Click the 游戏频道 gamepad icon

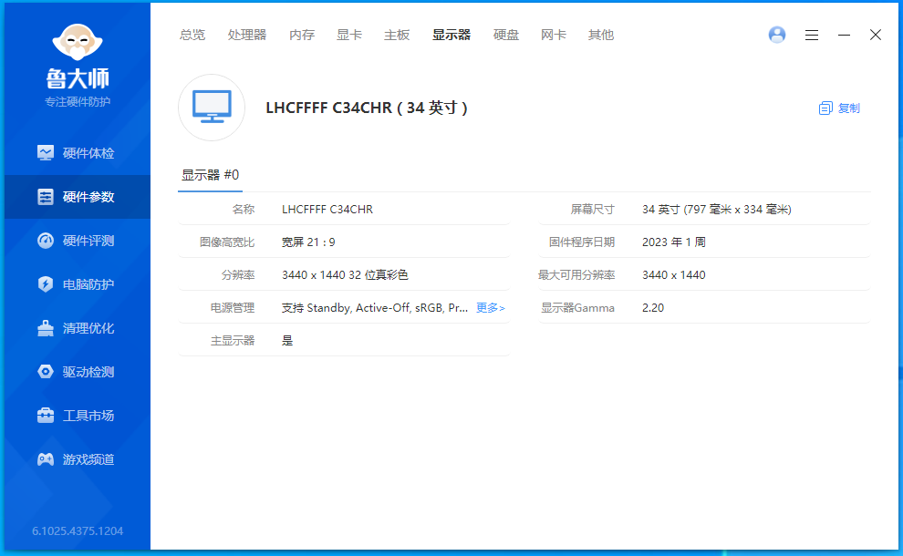[x=45, y=459]
